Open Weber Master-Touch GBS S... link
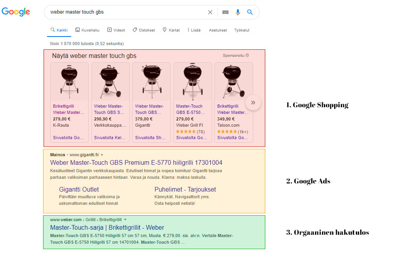The width and height of the screenshot is (396, 253). pyautogui.click(x=109, y=109)
